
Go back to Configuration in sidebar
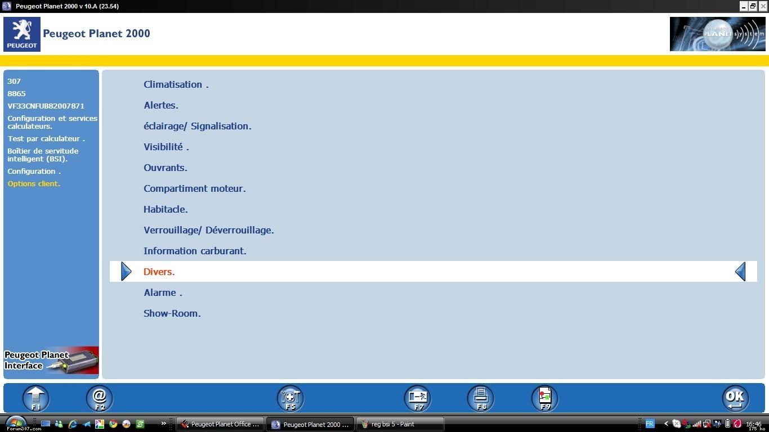pyautogui.click(x=34, y=171)
